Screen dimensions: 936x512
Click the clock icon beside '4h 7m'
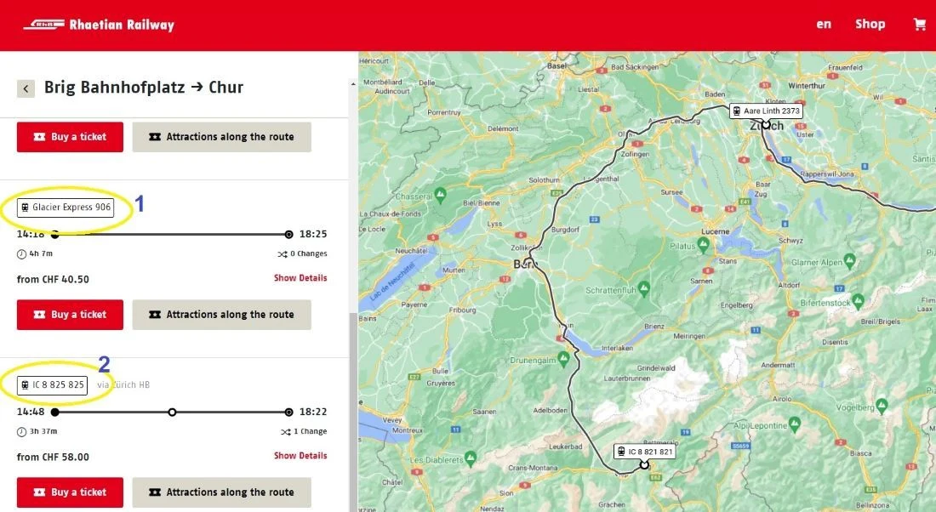[21, 254]
